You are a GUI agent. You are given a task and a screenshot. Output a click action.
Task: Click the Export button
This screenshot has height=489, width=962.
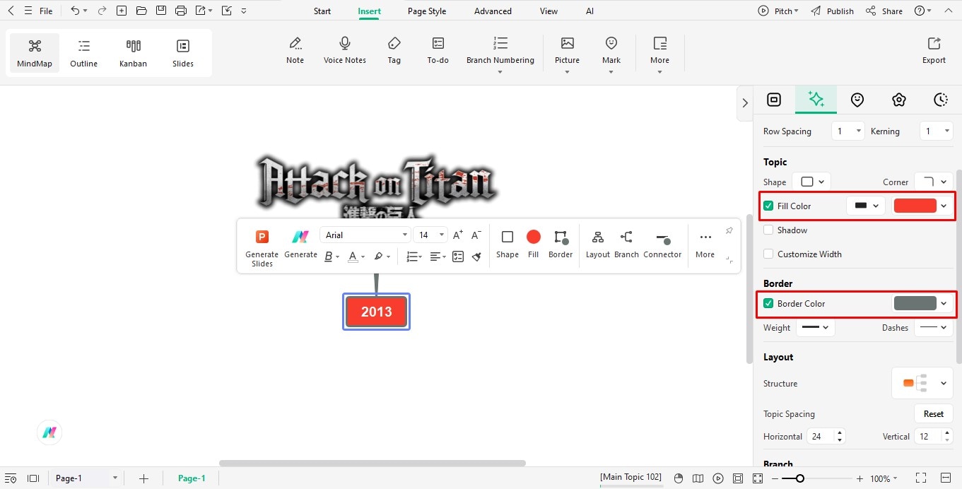click(934, 50)
